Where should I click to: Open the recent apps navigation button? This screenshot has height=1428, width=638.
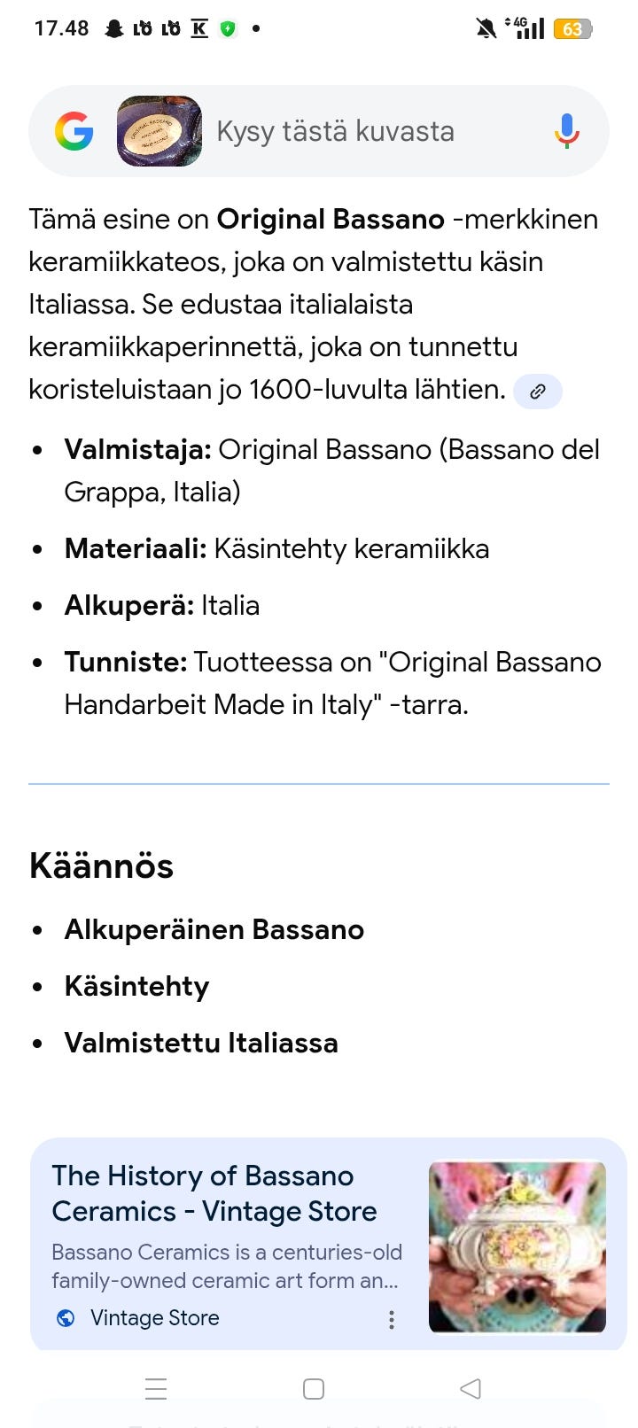(156, 1388)
